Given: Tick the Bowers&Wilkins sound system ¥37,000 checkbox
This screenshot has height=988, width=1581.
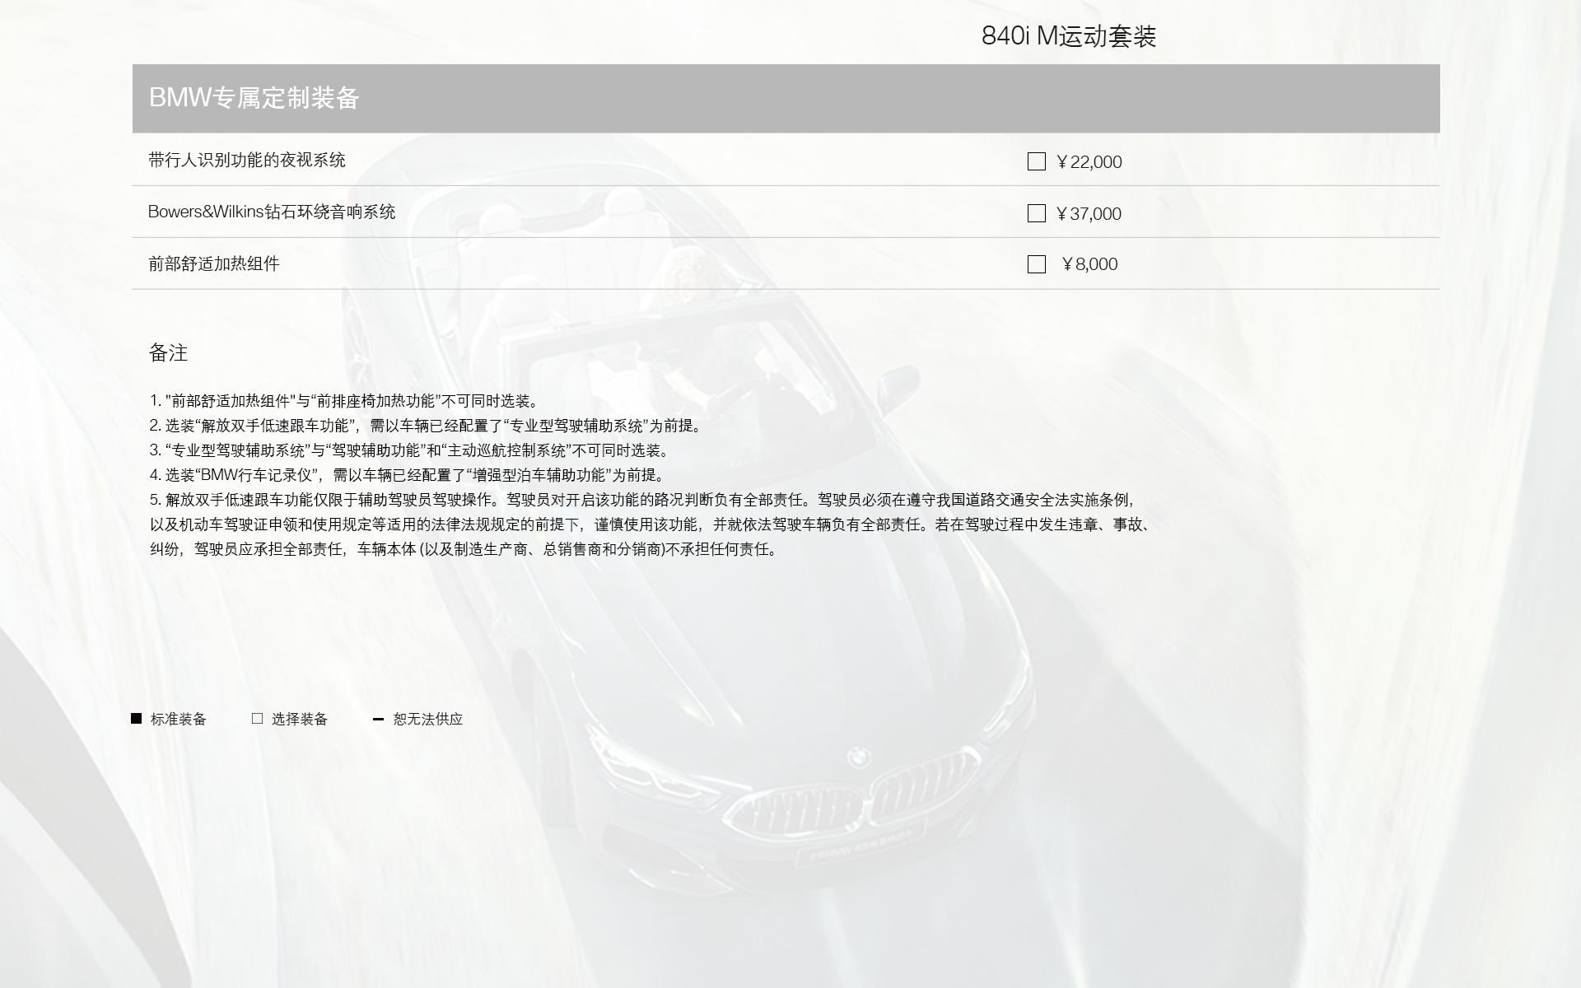Looking at the screenshot, I should click(1037, 213).
